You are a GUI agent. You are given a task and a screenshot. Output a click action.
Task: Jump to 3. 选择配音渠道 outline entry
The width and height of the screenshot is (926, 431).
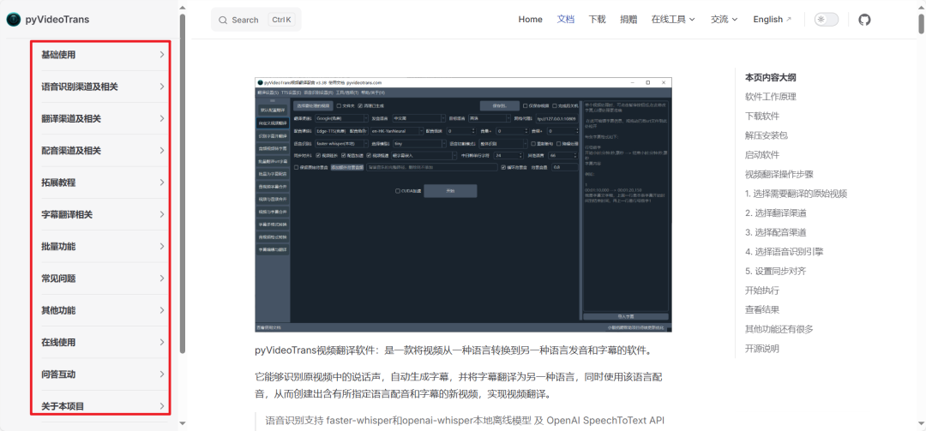(x=776, y=232)
